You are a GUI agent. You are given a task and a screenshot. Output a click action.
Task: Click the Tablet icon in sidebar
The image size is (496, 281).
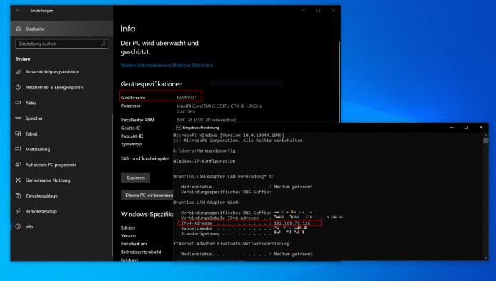pyautogui.click(x=18, y=133)
